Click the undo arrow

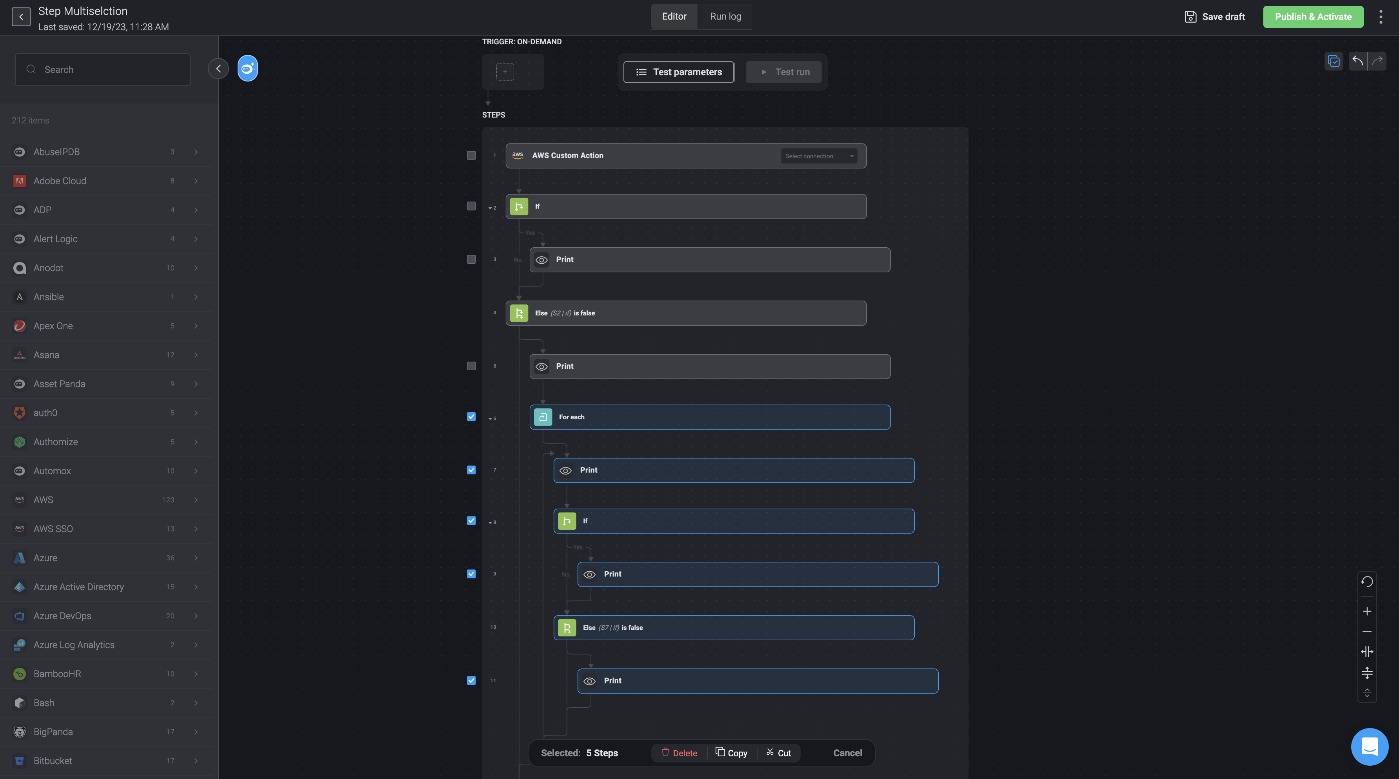tap(1358, 61)
